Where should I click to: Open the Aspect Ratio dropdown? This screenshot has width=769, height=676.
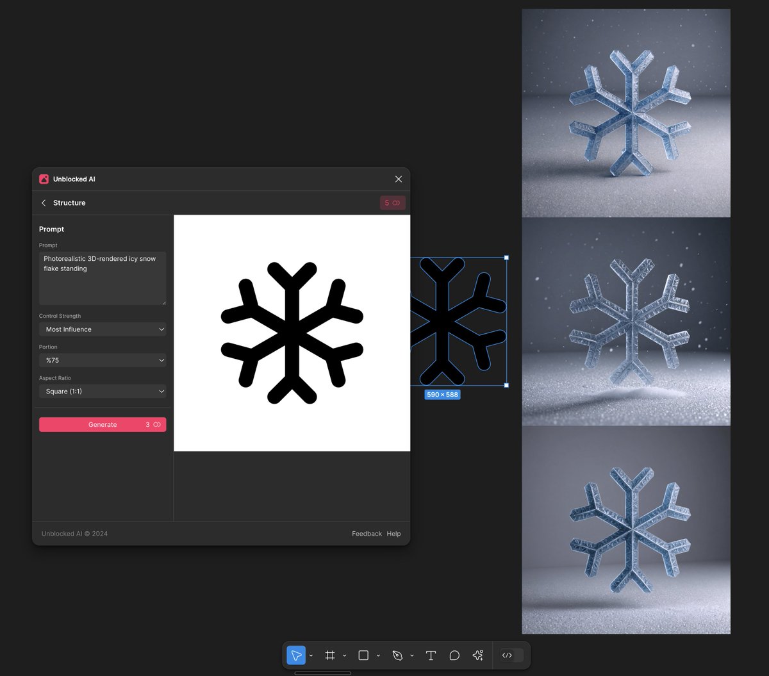pos(103,392)
